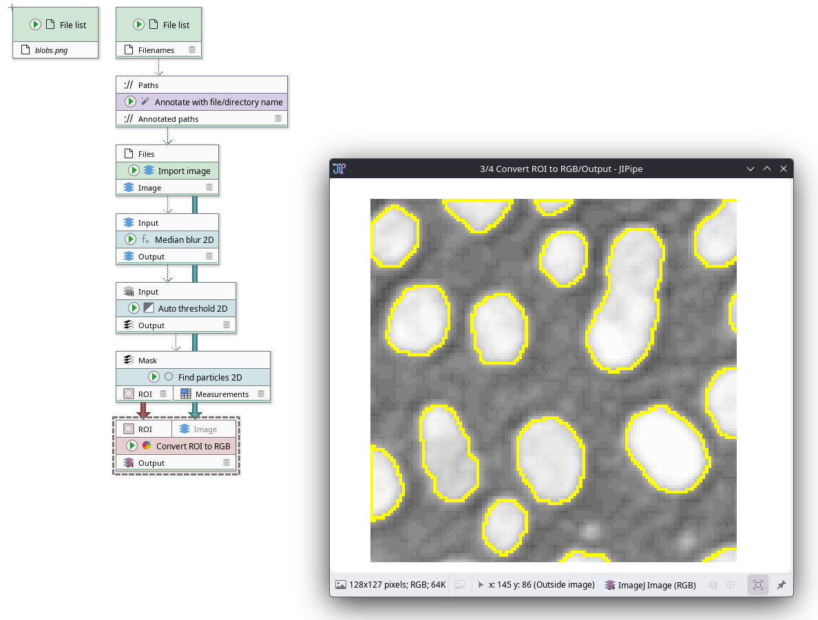Run the Find particles 2D node
The width and height of the screenshot is (818, 620).
[154, 377]
